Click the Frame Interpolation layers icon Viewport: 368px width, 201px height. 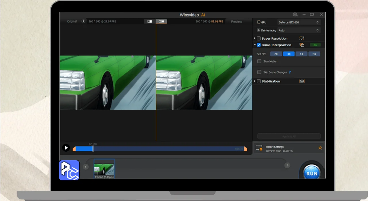[302, 45]
